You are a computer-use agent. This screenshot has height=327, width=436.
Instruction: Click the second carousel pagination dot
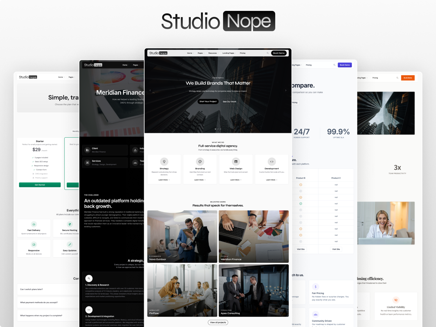coord(218,129)
